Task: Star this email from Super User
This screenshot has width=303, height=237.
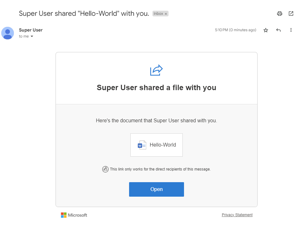Action: 266,30
